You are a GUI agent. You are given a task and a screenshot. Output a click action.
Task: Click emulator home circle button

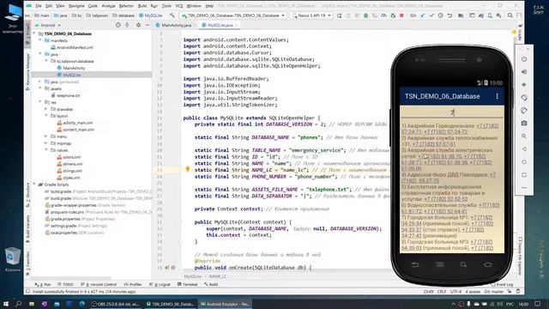(524, 162)
